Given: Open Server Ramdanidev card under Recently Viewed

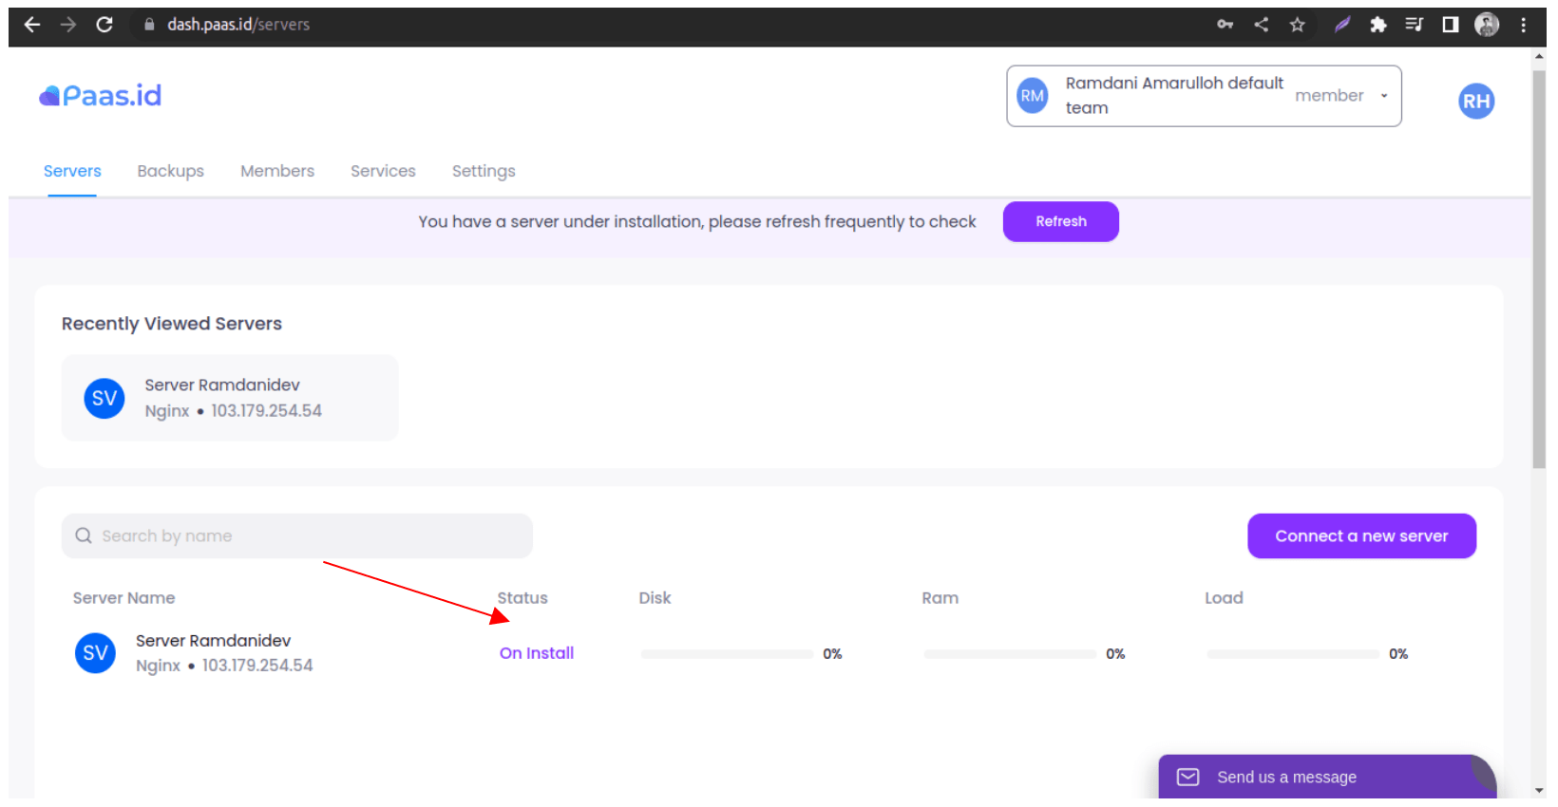Looking at the screenshot, I should click(x=230, y=398).
